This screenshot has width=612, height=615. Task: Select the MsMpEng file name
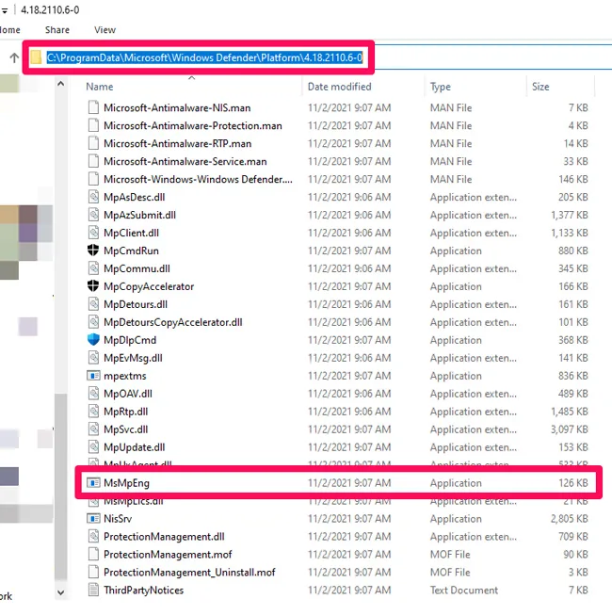[126, 483]
